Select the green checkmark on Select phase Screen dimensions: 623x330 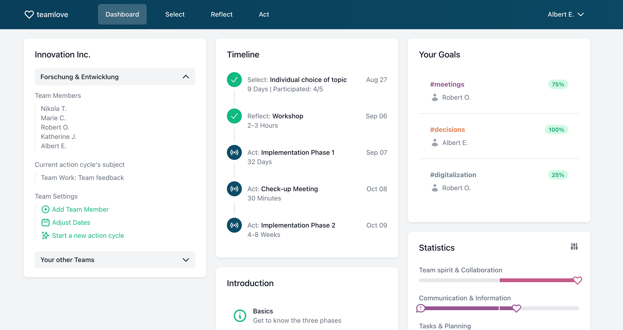coord(234,79)
